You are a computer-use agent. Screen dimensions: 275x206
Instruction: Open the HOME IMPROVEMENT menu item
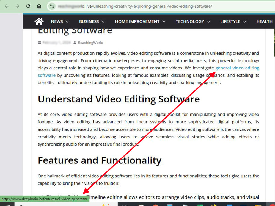[137, 21]
